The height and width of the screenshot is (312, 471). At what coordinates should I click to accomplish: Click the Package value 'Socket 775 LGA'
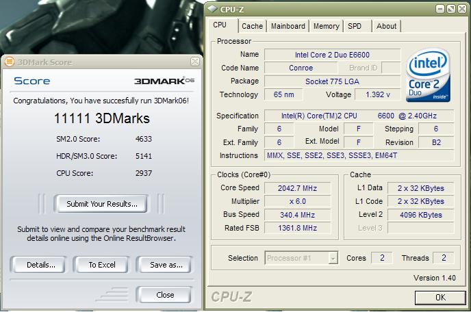332,81
